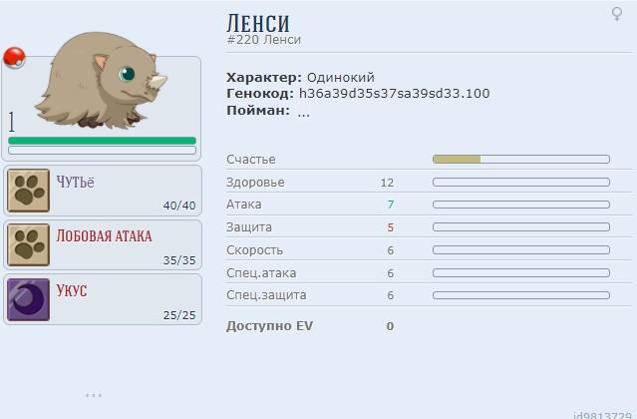Click the Спец.защита value '6'
This screenshot has width=637, height=419.
point(391,295)
